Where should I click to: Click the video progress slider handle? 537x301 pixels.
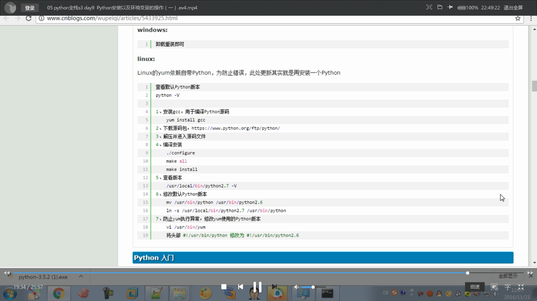pos(467,273)
